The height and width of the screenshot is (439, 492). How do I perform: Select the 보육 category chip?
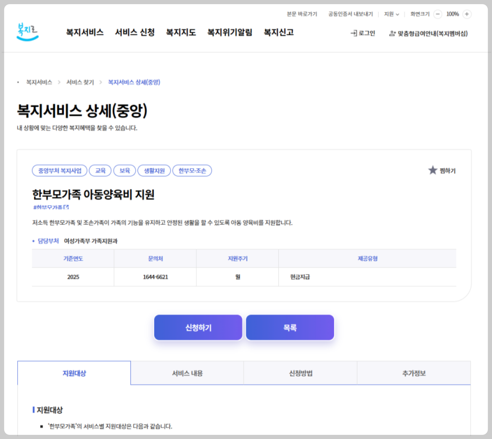tap(125, 171)
